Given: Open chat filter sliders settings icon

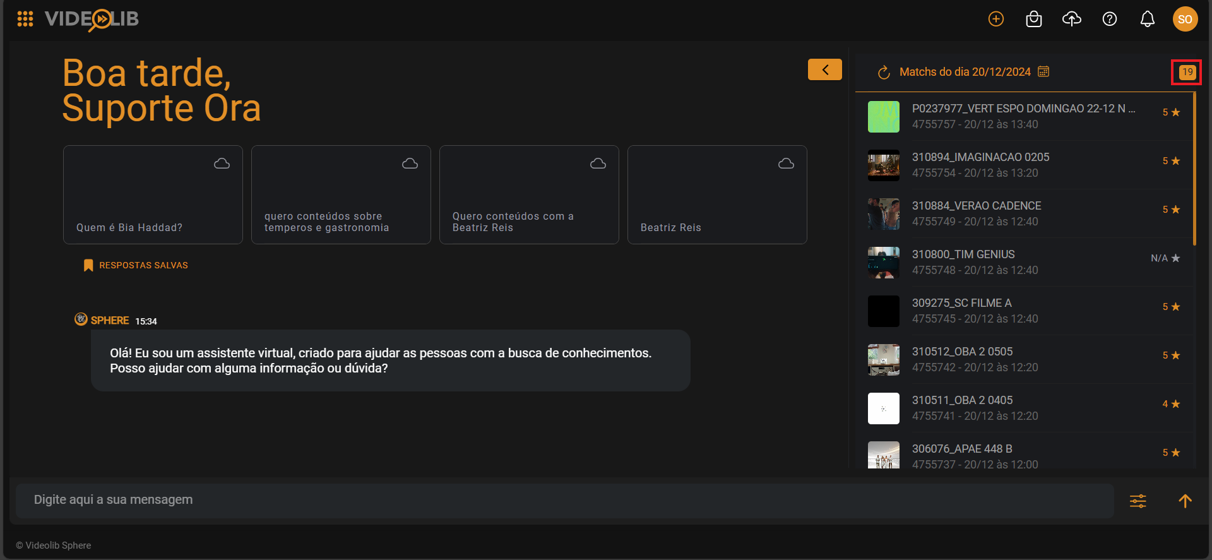Looking at the screenshot, I should click(x=1138, y=501).
